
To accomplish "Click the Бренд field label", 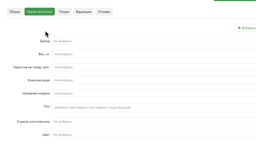I will (45, 41).
